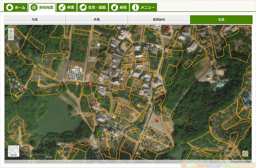The image size is (256, 168).
Task: Click the white field marker pin
Action: pos(98,46)
